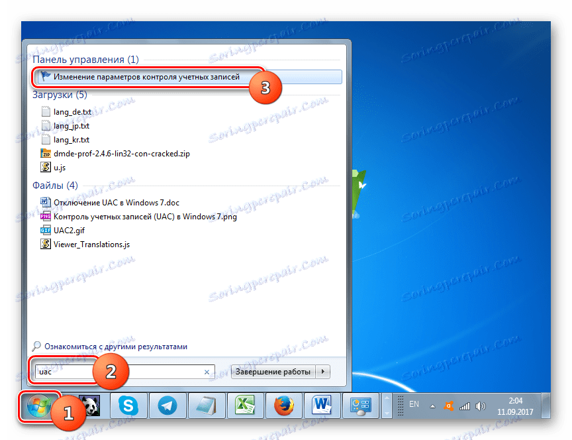Click the script icon of Viewer_Translations.js

46,244
